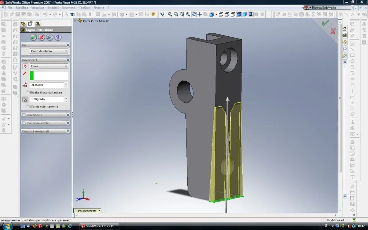Switch to the FeatureManager design tree tab

point(24,24)
